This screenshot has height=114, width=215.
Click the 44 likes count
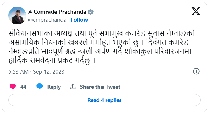(x=23, y=87)
